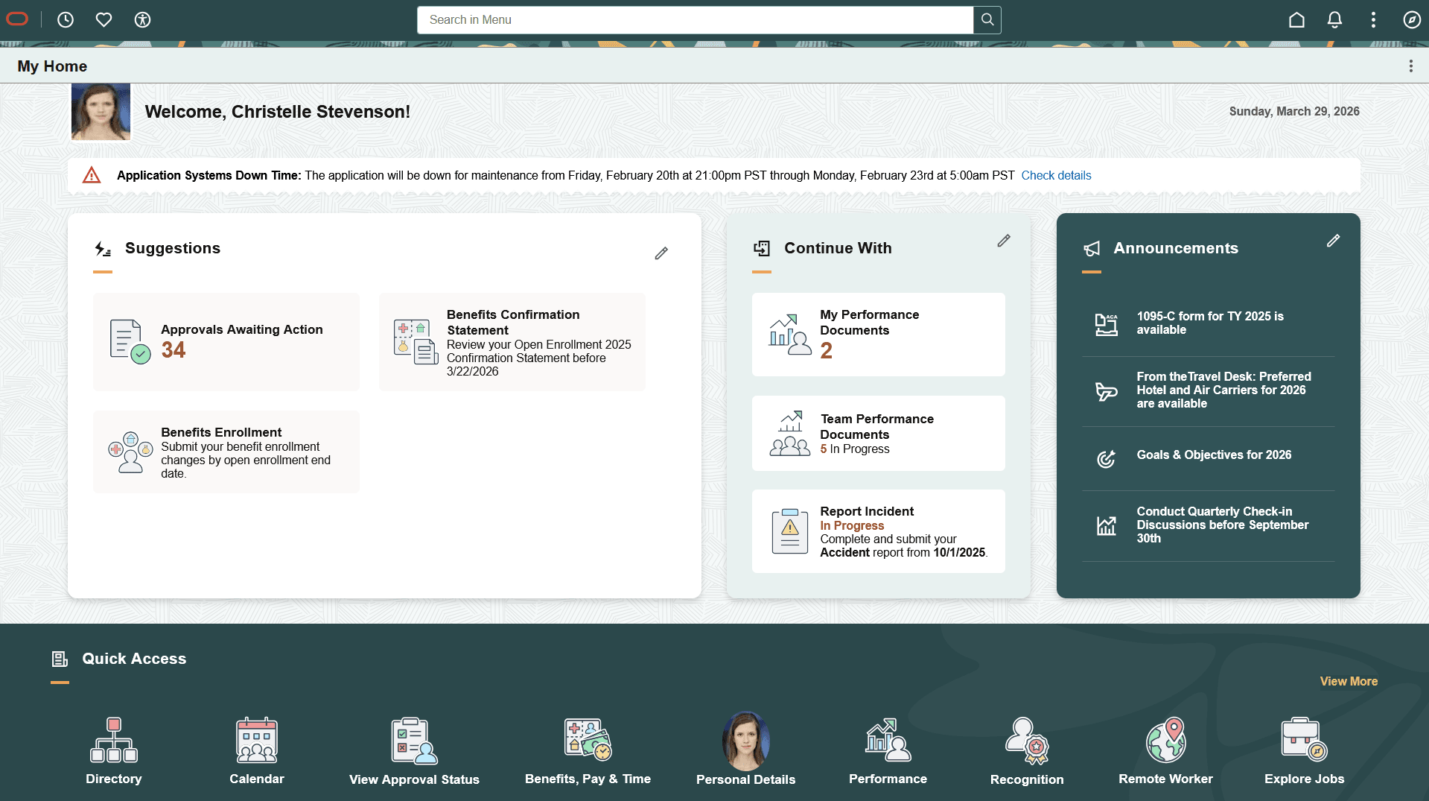Click the Quarterly Check-in chart icon
The width and height of the screenshot is (1429, 801).
pyautogui.click(x=1107, y=525)
